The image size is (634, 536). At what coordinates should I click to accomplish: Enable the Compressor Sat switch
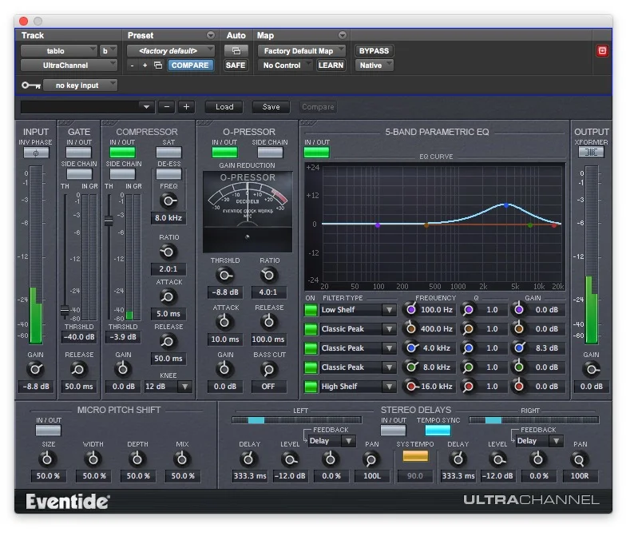click(x=168, y=153)
